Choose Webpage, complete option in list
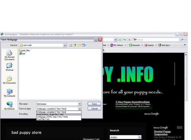 [x=59, y=112]
